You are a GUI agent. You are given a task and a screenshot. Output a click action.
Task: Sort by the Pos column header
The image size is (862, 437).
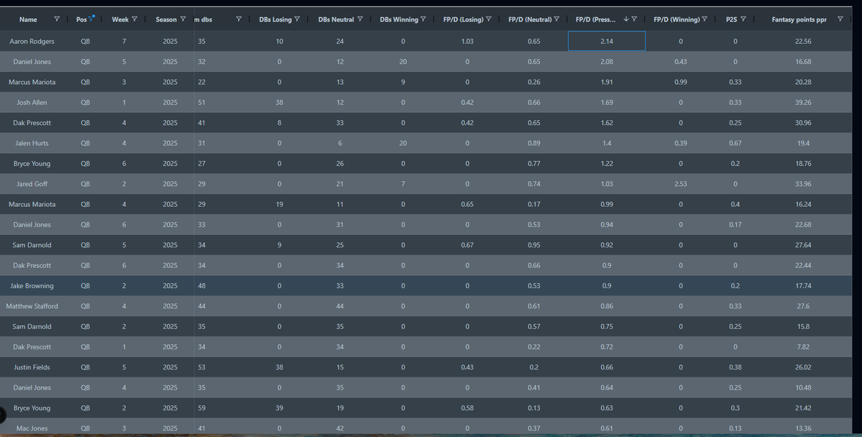[81, 20]
